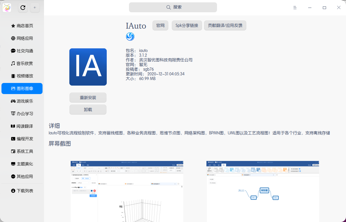Click the 重新安装 button
Viewport: 346px width, 222px height.
tap(88, 98)
